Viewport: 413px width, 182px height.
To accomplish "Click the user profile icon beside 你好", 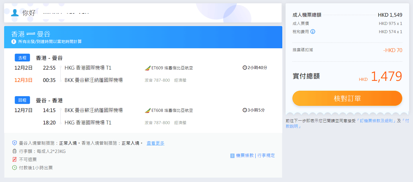I will (15, 13).
